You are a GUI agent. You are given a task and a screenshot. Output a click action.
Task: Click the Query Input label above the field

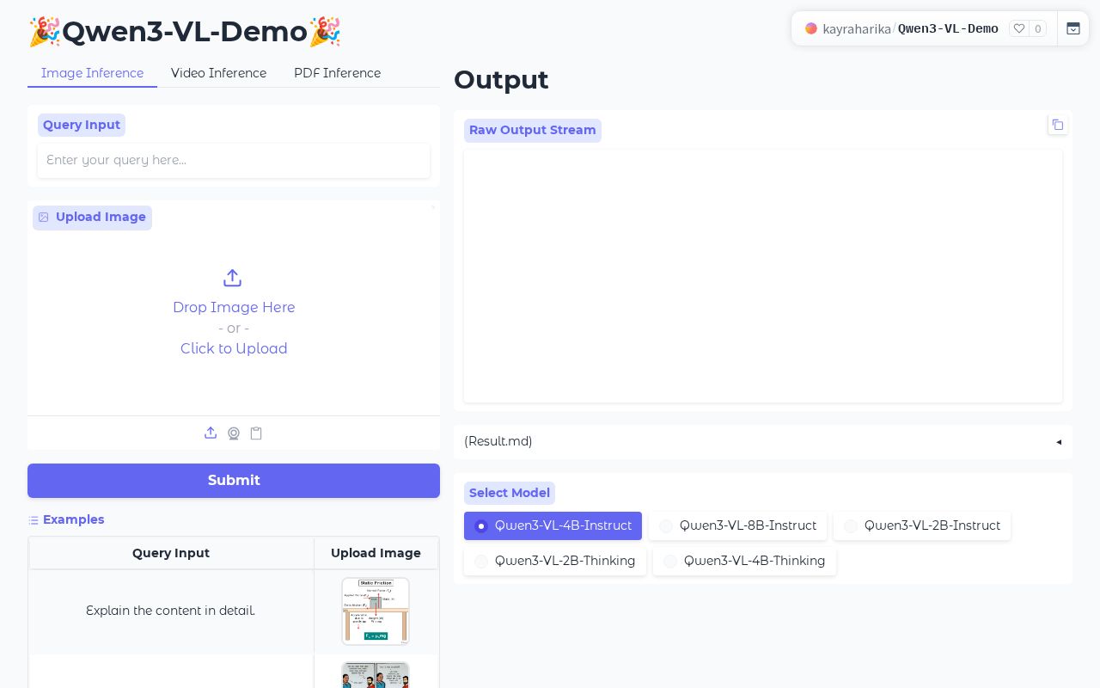82,125
